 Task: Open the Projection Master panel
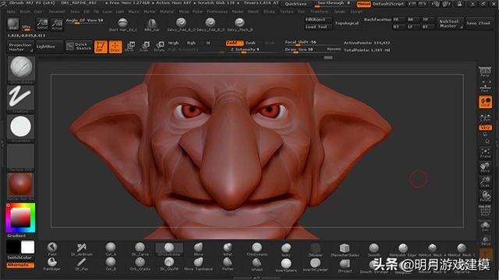click(20, 47)
